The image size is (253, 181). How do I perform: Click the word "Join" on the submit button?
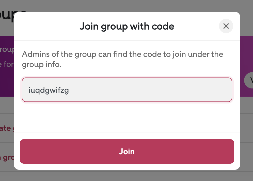point(127,151)
